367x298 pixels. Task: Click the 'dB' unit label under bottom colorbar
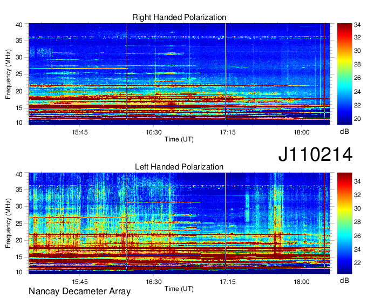tap(344, 280)
